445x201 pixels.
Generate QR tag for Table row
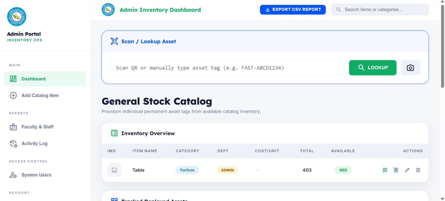[x=385, y=170]
